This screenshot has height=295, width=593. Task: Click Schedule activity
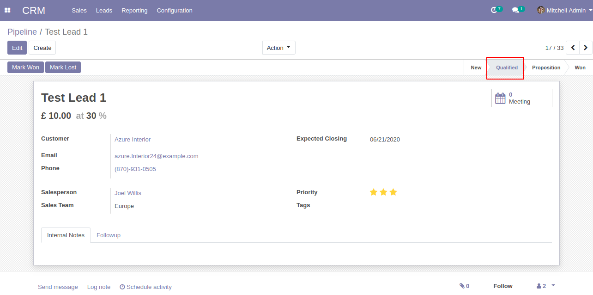click(x=145, y=287)
